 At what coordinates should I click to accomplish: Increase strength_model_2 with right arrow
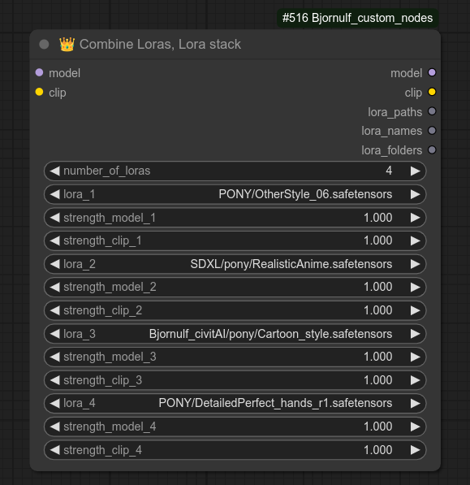pyautogui.click(x=416, y=288)
